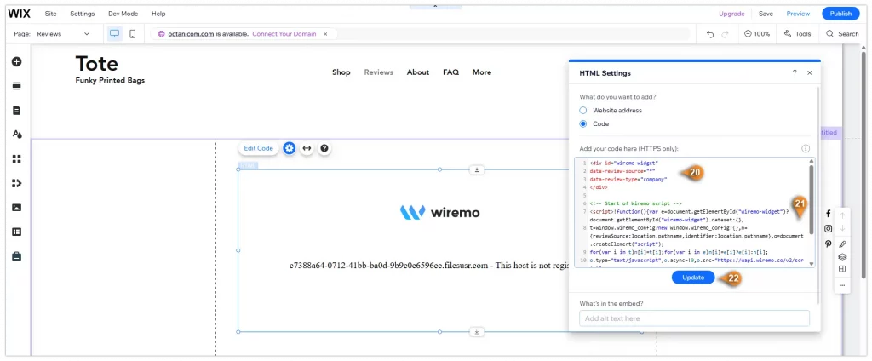872x361 pixels.
Task: Click the Redo arrow
Action: [725, 34]
